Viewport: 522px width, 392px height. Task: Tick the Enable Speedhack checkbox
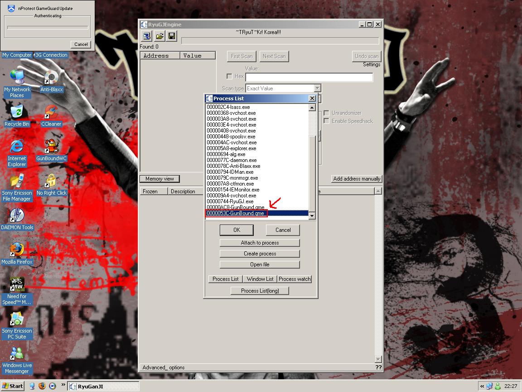click(x=327, y=121)
